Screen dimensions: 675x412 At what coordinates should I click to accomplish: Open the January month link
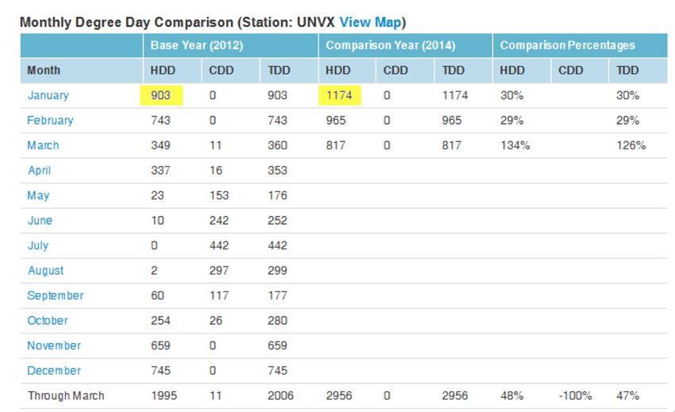pos(48,95)
